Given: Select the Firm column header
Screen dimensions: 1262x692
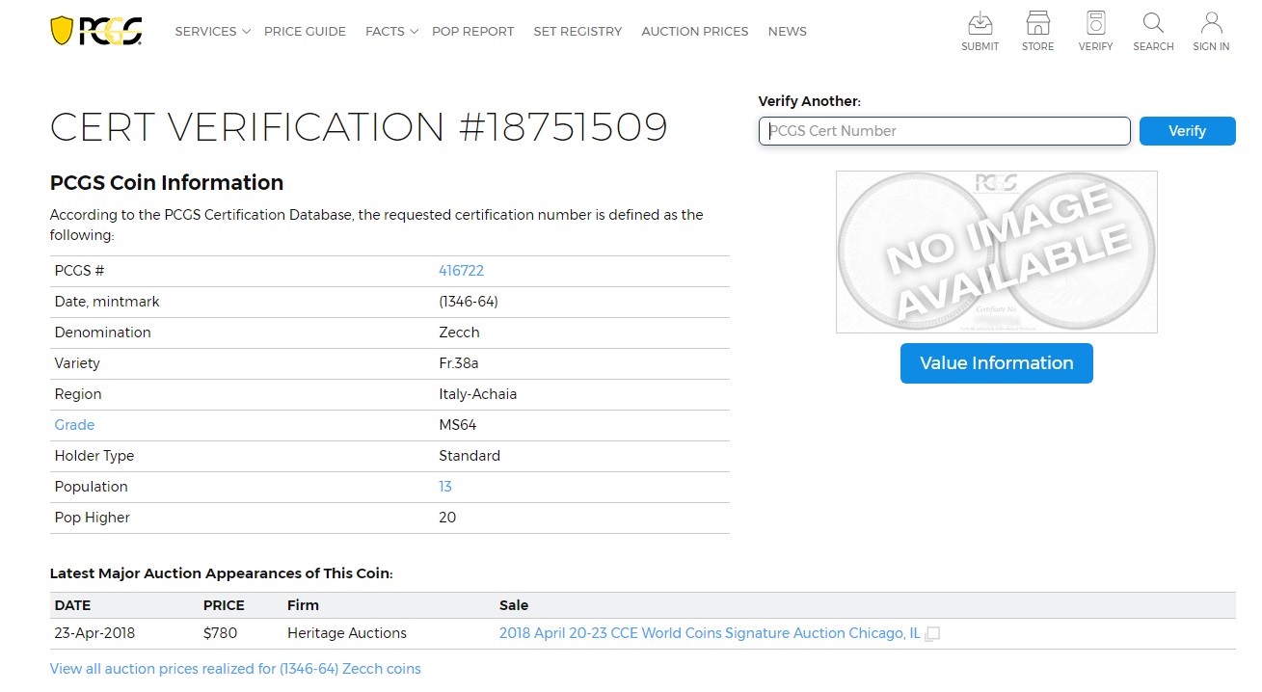Looking at the screenshot, I should 303,605.
